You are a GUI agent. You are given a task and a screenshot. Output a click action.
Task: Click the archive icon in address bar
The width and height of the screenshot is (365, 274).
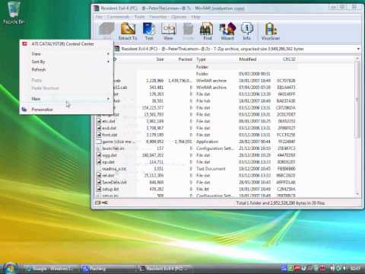coord(117,49)
